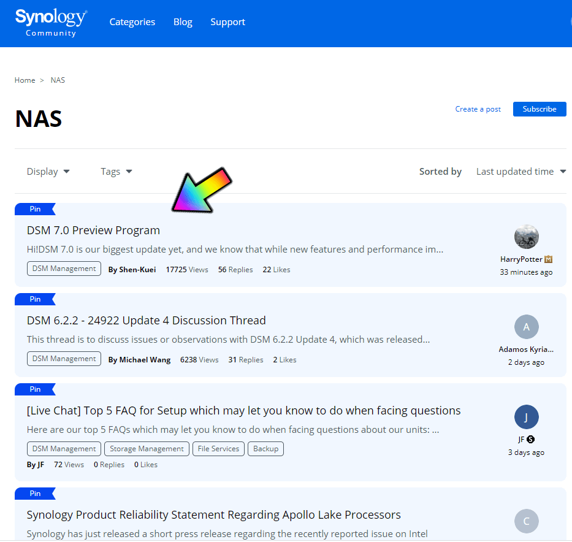Click the S badge next to JF
Viewport: 572px width, 542px height.
coord(531,440)
